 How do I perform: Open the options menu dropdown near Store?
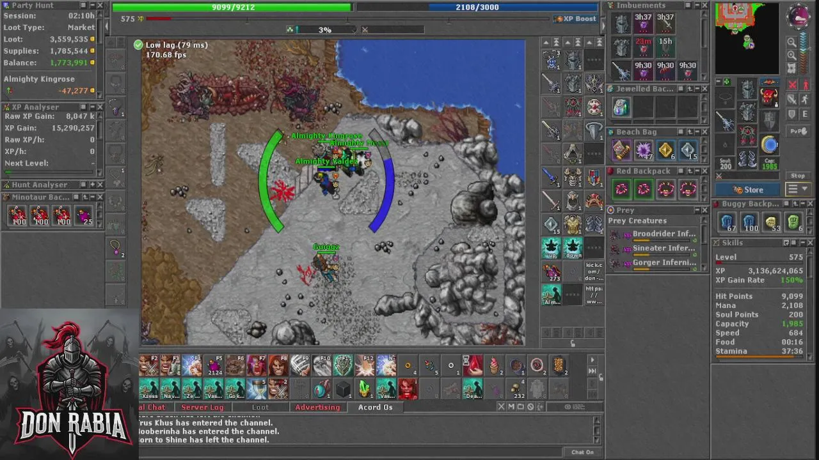pos(797,189)
